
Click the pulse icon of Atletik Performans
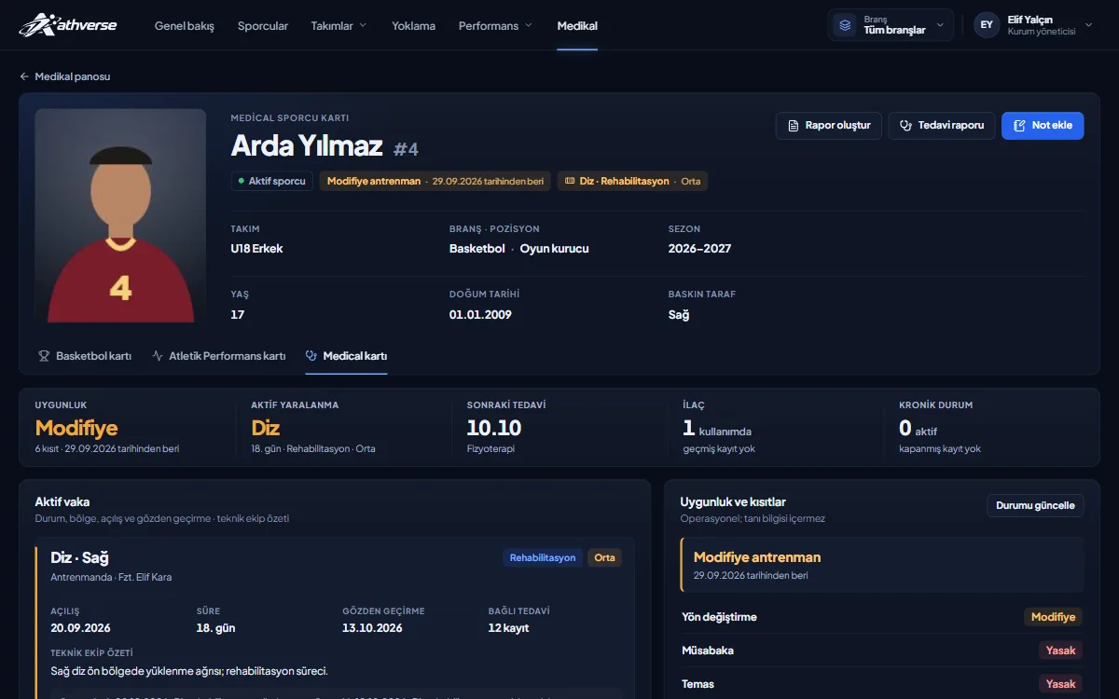pos(158,356)
